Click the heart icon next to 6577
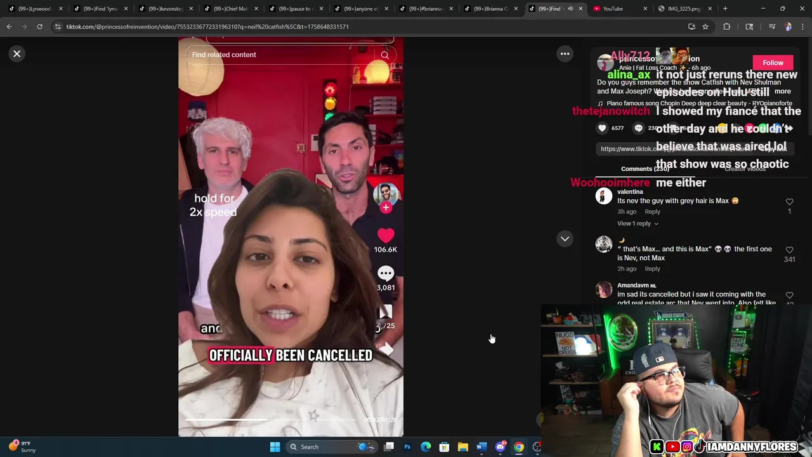Viewport: 812px width, 457px height. pyautogui.click(x=602, y=128)
